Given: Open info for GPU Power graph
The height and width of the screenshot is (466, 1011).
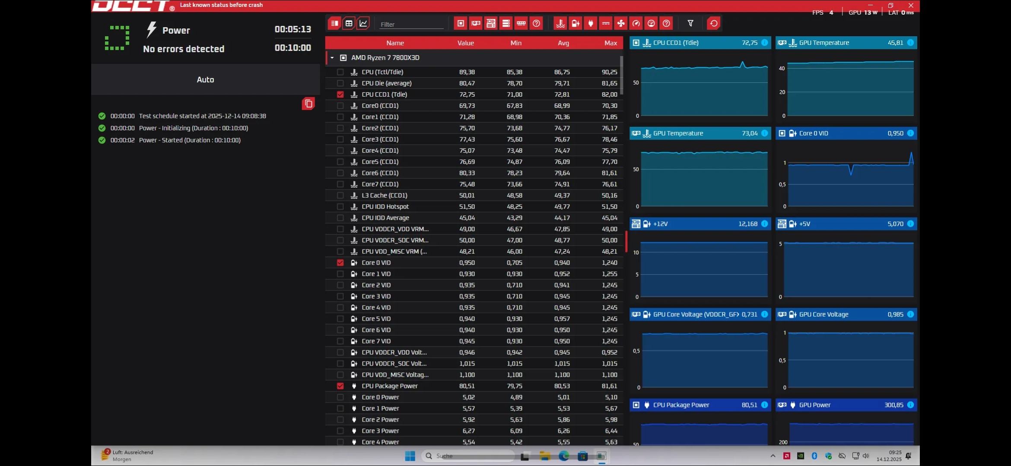Looking at the screenshot, I should pos(910,405).
